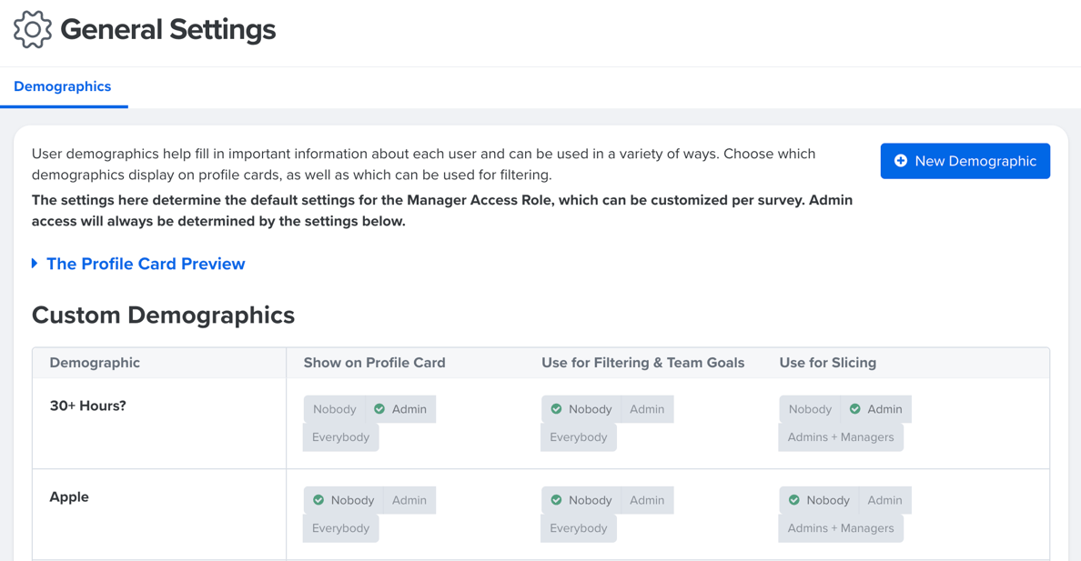Click the General Settings page title
The image size is (1081, 561).
[x=167, y=30]
